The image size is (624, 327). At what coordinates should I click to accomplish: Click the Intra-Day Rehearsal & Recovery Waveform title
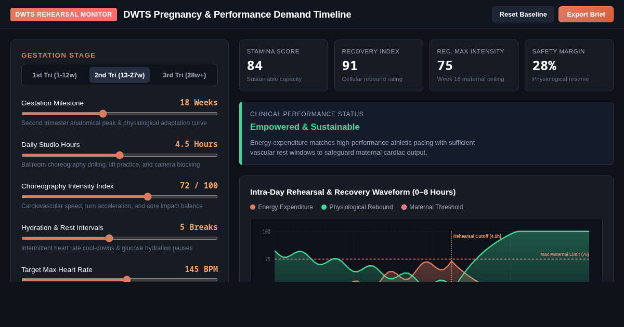[353, 192]
